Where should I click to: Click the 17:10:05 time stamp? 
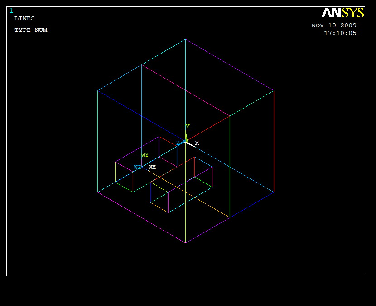(x=340, y=33)
